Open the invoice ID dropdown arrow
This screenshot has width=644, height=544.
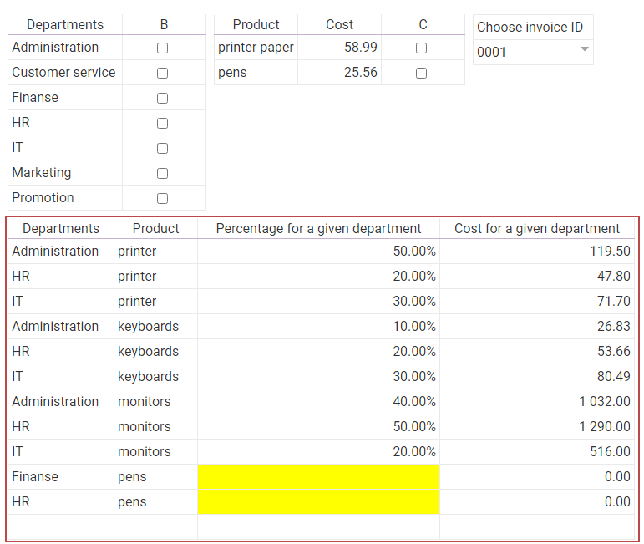pyautogui.click(x=585, y=49)
